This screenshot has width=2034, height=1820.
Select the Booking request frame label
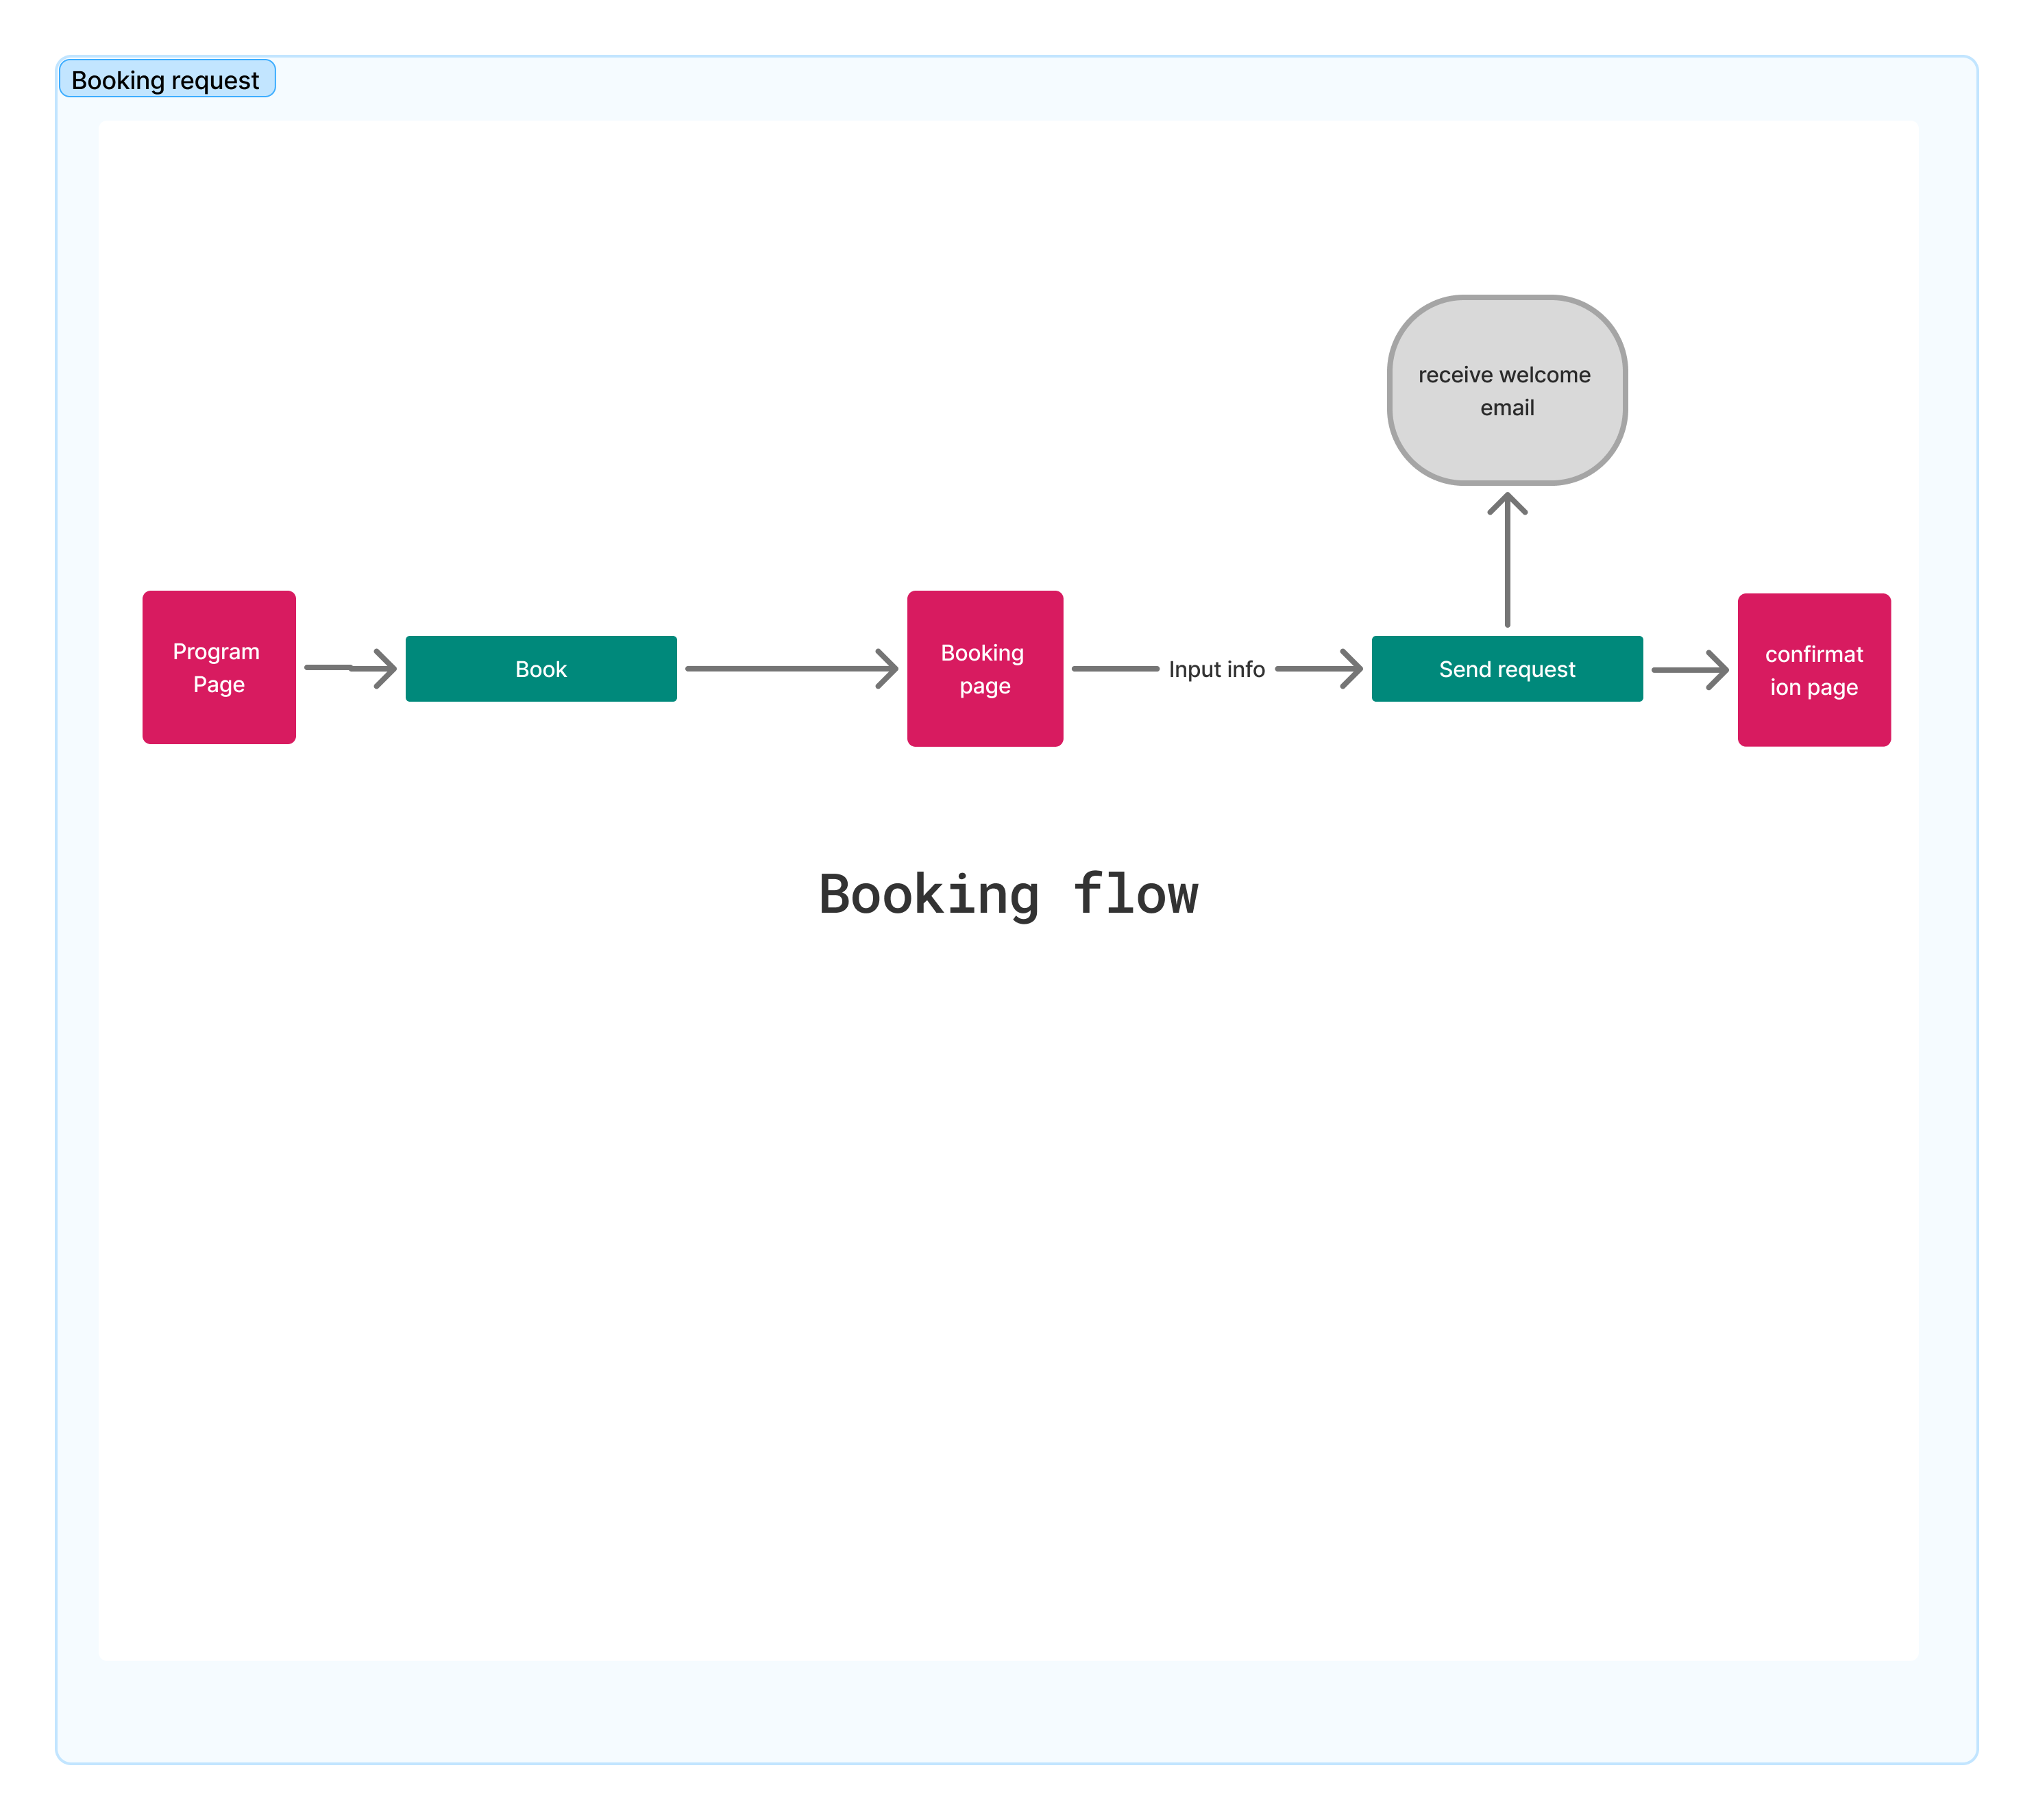click(167, 79)
